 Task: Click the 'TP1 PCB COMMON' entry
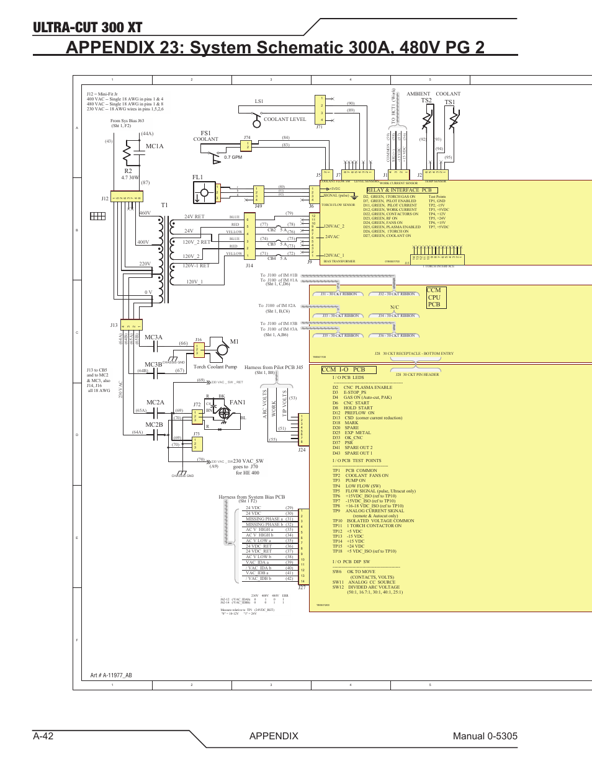coord(355,471)
